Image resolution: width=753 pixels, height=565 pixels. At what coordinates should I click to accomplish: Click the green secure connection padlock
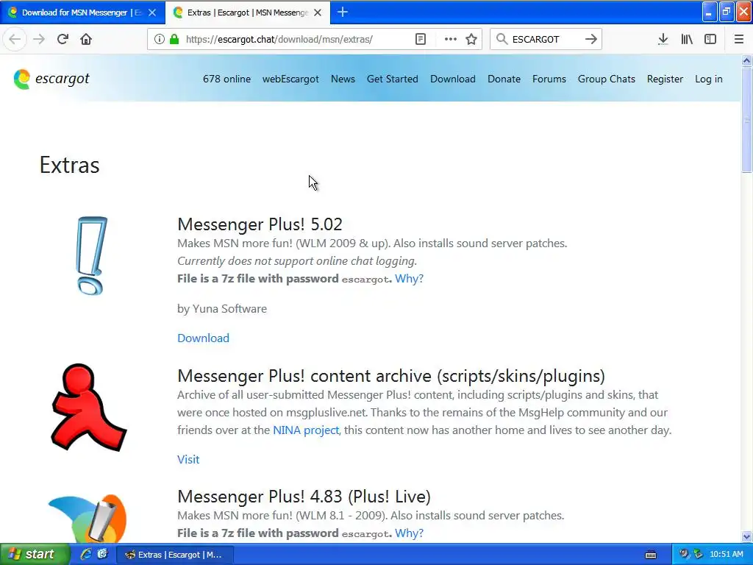point(174,39)
